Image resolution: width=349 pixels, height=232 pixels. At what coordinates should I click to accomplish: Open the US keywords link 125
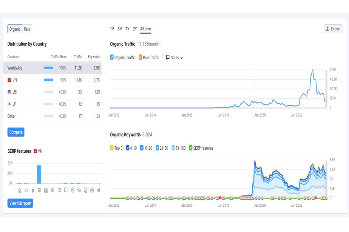[x=97, y=92]
